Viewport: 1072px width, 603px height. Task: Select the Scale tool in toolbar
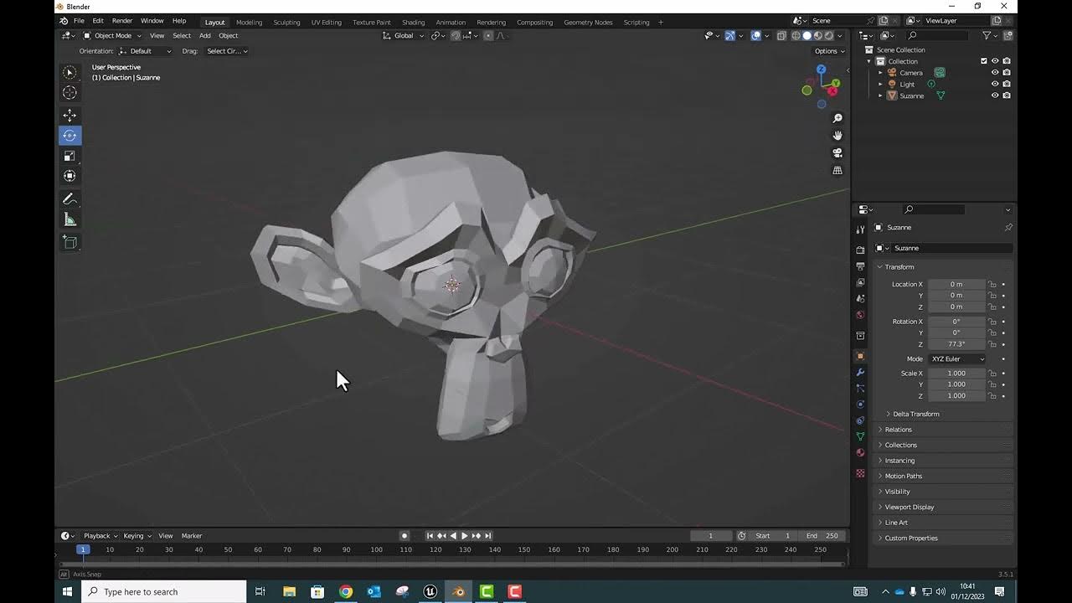point(70,155)
